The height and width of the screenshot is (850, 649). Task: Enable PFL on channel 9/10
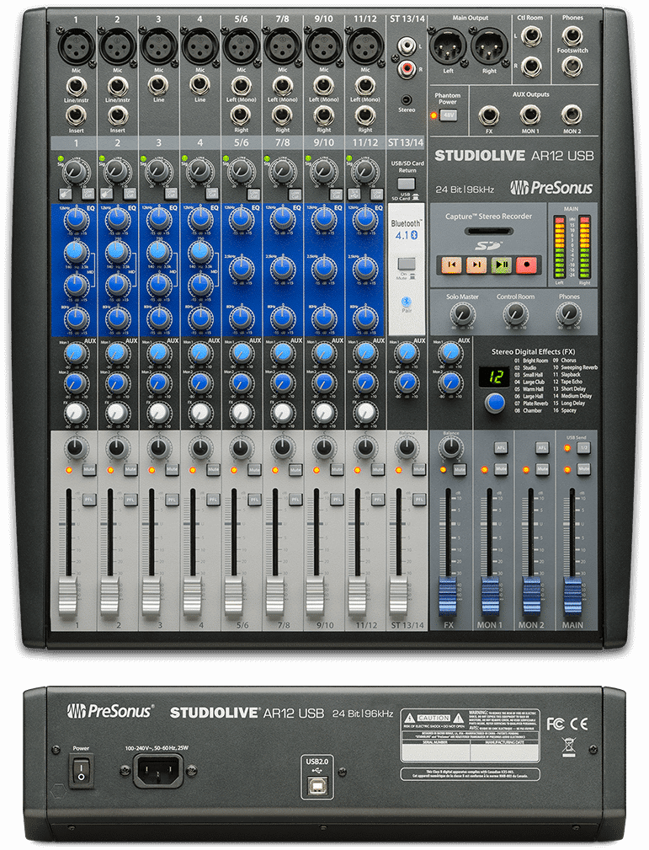(337, 500)
